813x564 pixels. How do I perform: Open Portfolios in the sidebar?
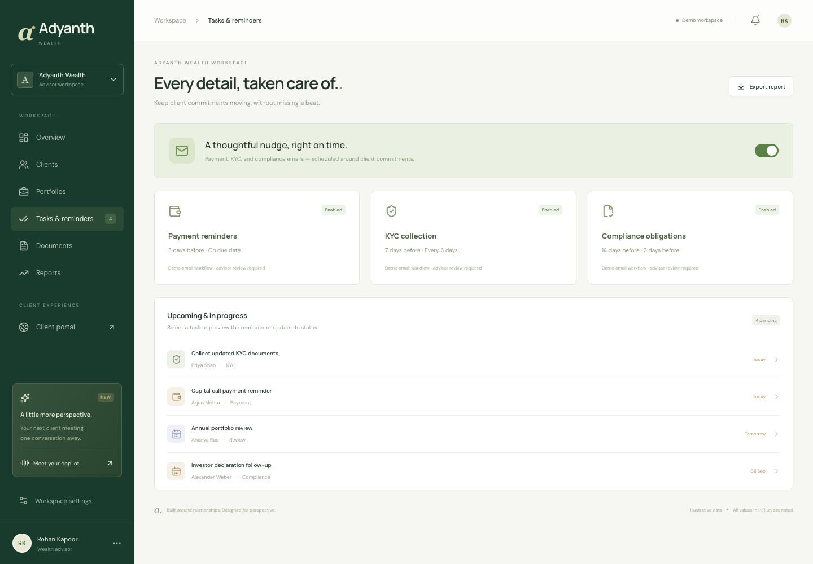(x=67, y=192)
